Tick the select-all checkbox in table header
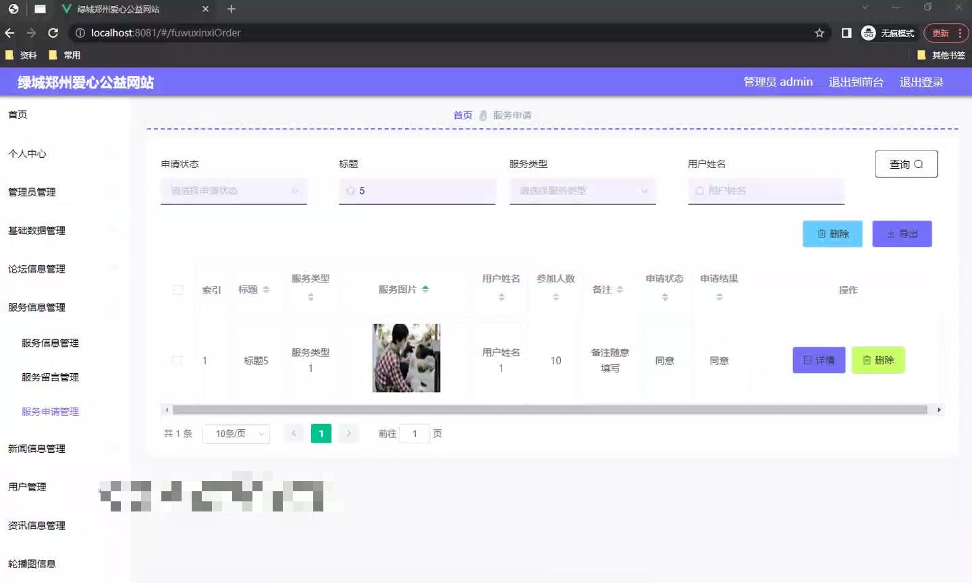 point(178,289)
